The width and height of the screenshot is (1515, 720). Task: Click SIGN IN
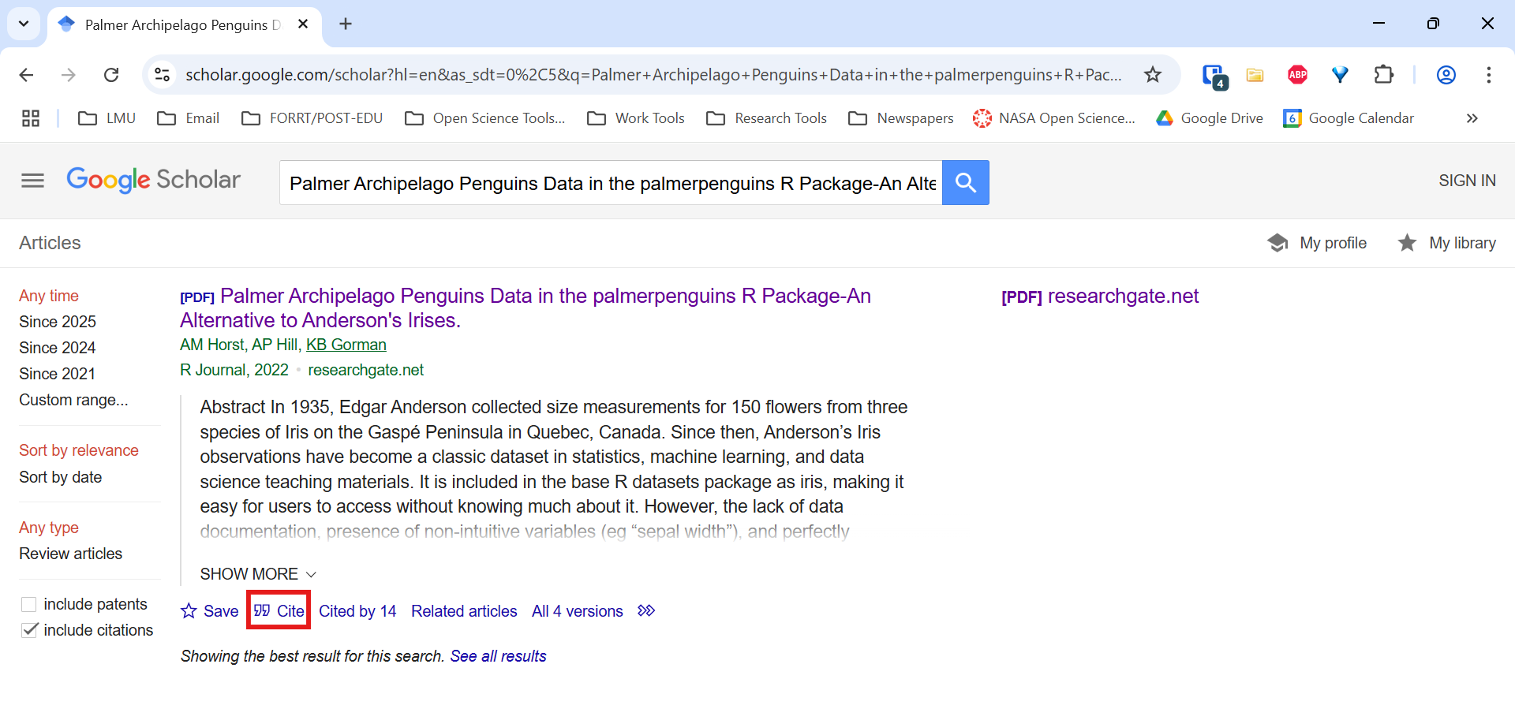coord(1467,181)
